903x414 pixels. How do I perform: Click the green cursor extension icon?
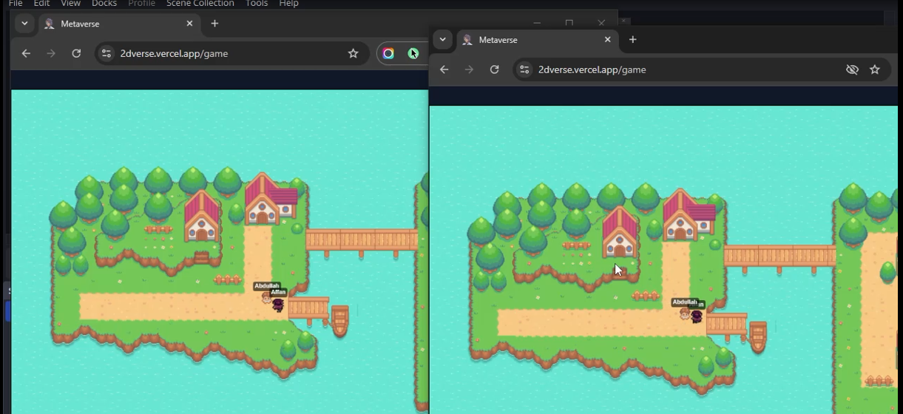click(x=413, y=53)
